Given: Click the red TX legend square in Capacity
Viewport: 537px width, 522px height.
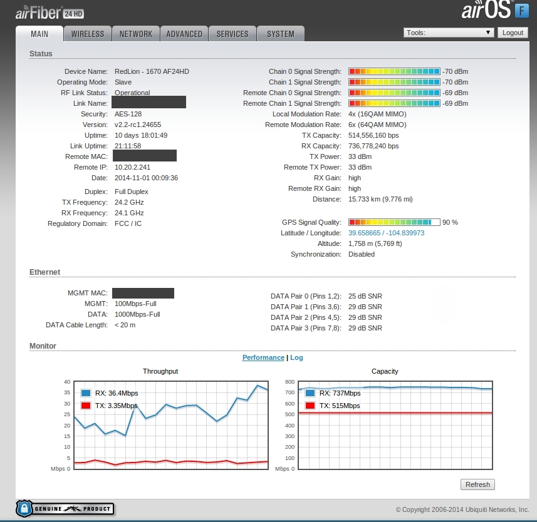Looking at the screenshot, I should click(x=310, y=406).
